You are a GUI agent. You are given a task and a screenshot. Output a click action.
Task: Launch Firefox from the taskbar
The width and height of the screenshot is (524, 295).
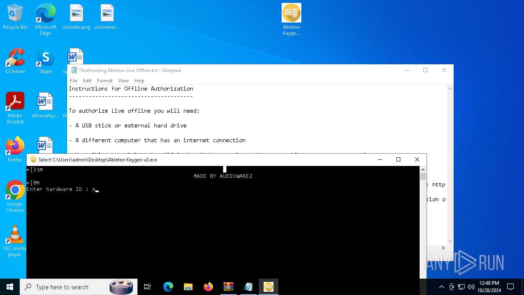coord(208,287)
